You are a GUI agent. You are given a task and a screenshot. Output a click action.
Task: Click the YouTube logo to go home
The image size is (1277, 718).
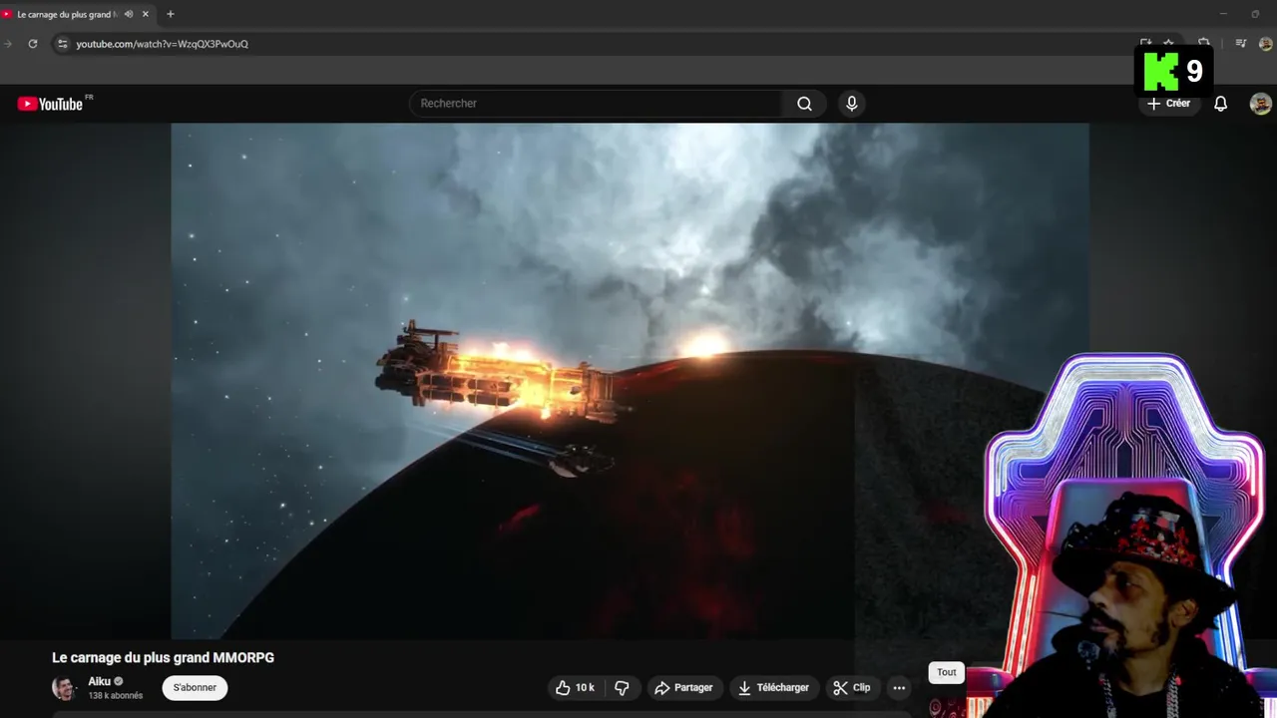pyautogui.click(x=50, y=104)
